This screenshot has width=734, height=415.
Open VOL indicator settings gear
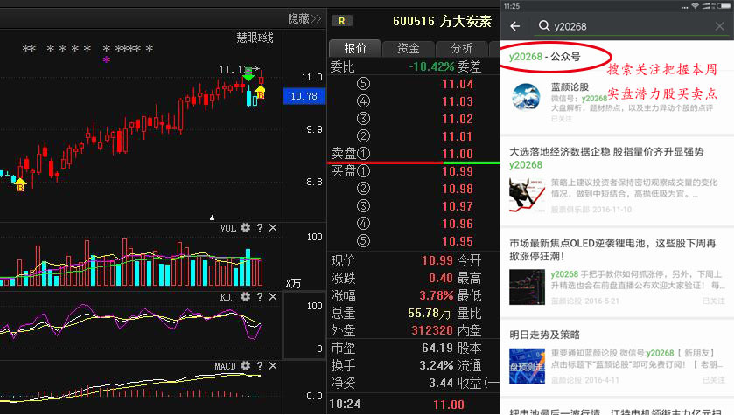(x=245, y=228)
